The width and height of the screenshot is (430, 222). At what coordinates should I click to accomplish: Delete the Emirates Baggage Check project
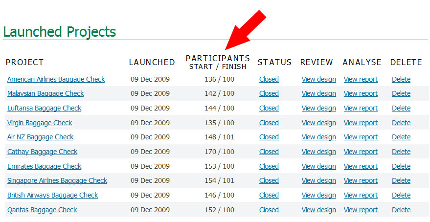click(401, 166)
